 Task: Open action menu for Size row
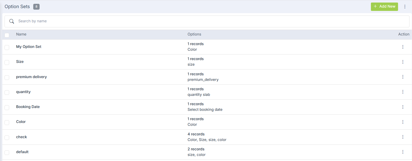[403, 62]
